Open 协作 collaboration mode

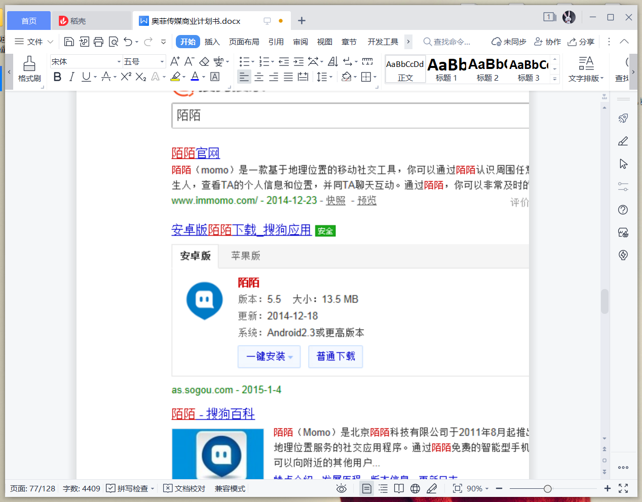click(x=549, y=42)
